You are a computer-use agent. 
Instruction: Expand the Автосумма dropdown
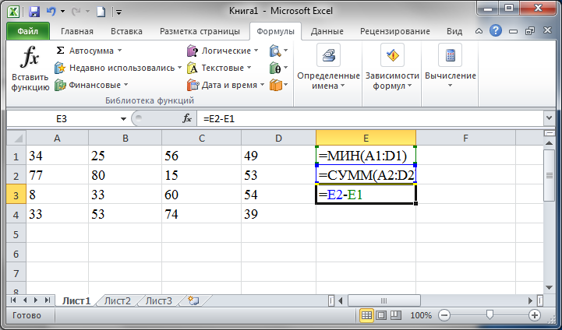119,51
